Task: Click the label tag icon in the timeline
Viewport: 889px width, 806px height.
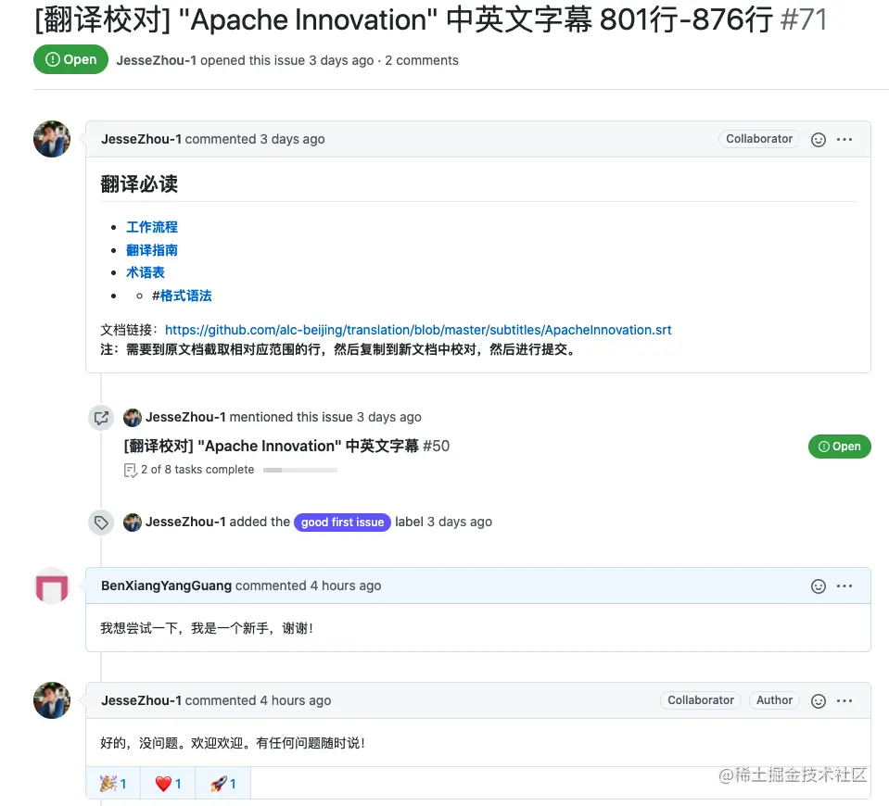Action: 101,523
